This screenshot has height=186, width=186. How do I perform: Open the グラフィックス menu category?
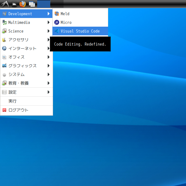[26, 66]
